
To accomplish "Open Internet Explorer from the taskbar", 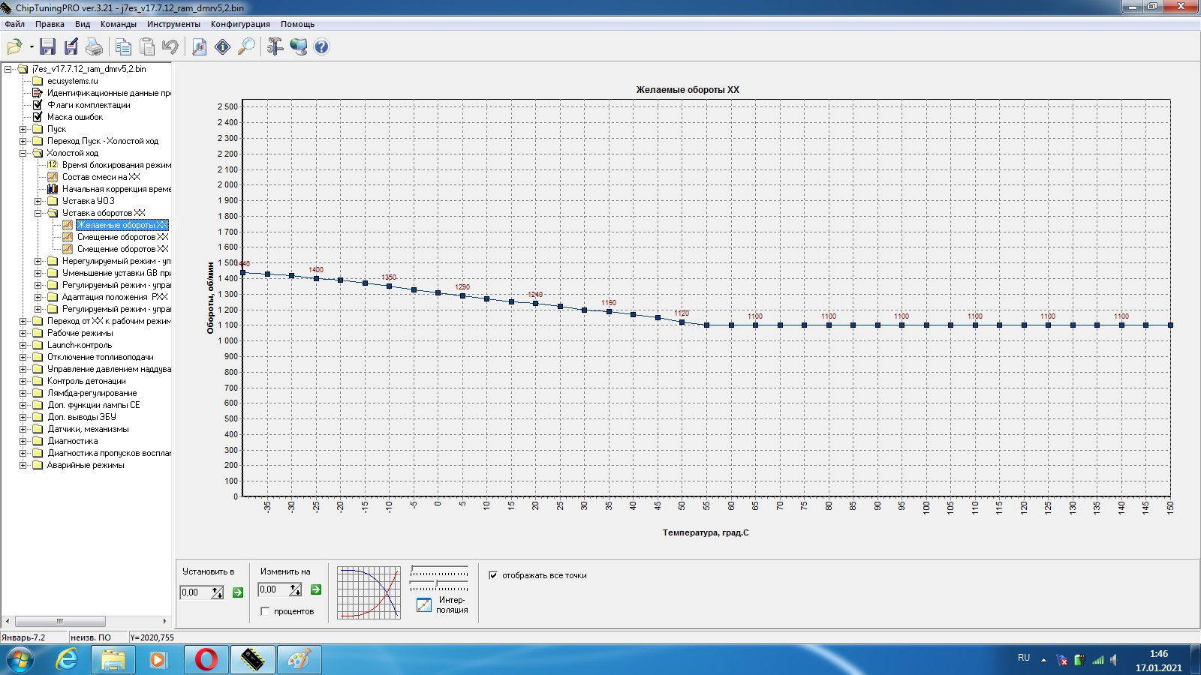I will click(68, 660).
